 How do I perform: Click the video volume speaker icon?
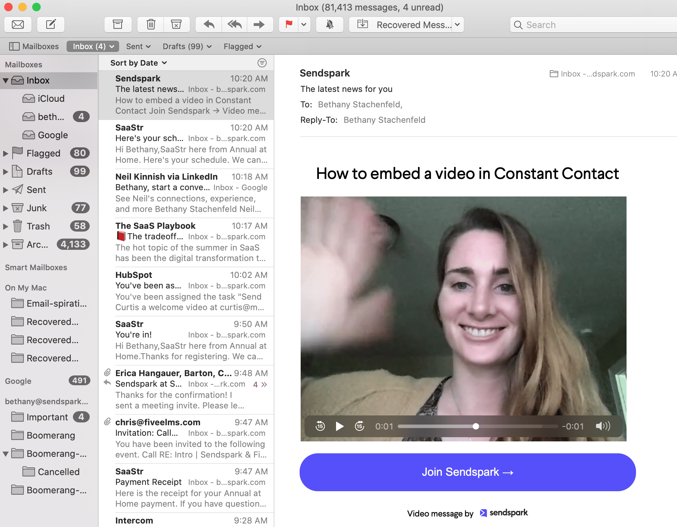[603, 426]
